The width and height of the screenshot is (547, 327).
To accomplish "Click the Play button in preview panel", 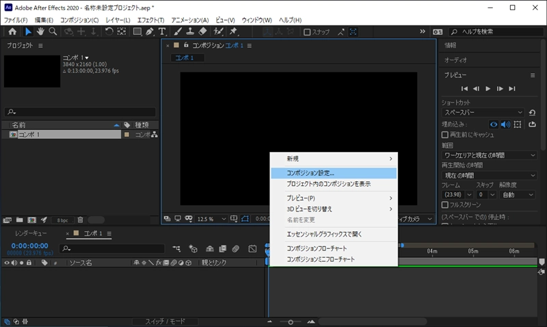I will (488, 88).
